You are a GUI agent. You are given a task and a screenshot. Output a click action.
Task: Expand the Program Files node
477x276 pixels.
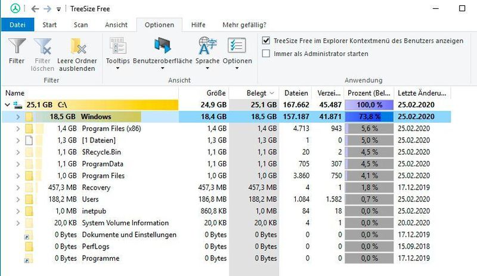(18, 176)
